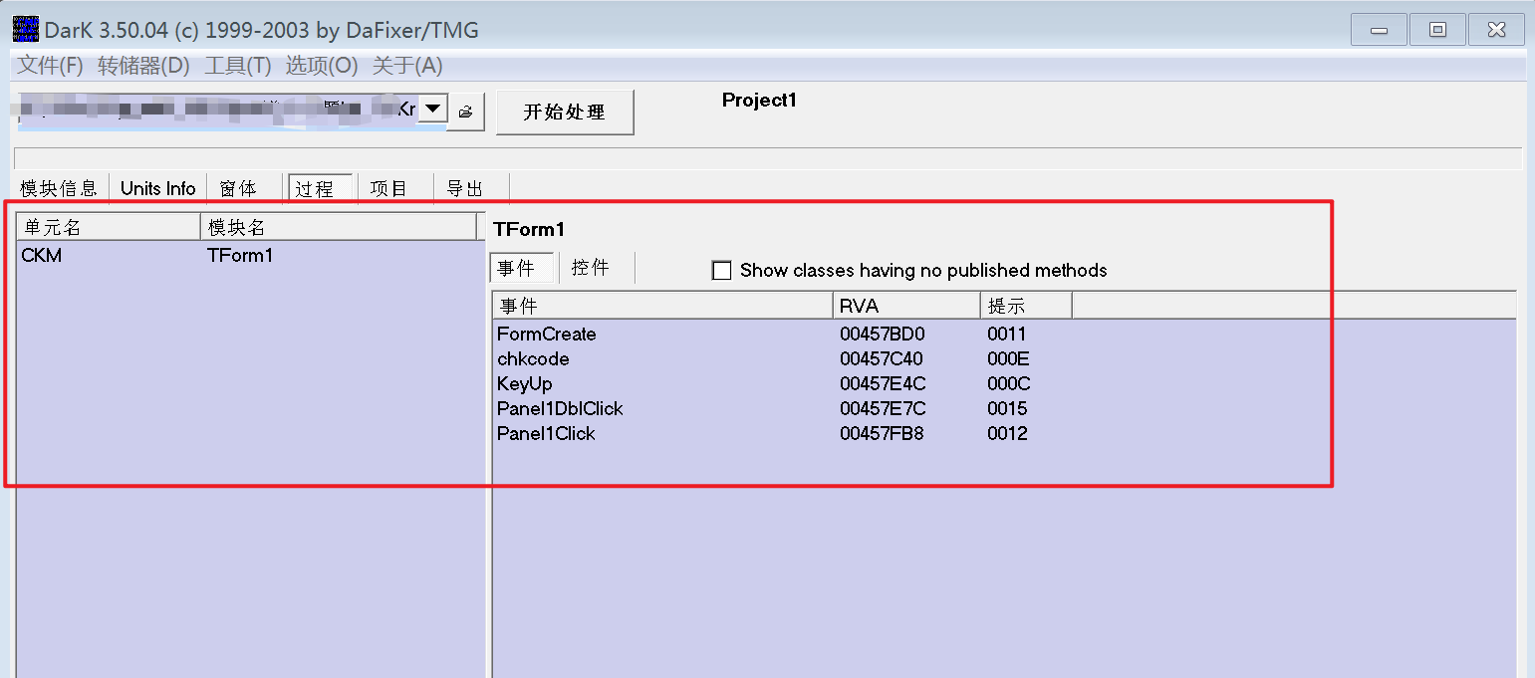This screenshot has height=678, width=1535.
Task: Switch to the 模块信息 tab
Action: pyautogui.click(x=59, y=188)
